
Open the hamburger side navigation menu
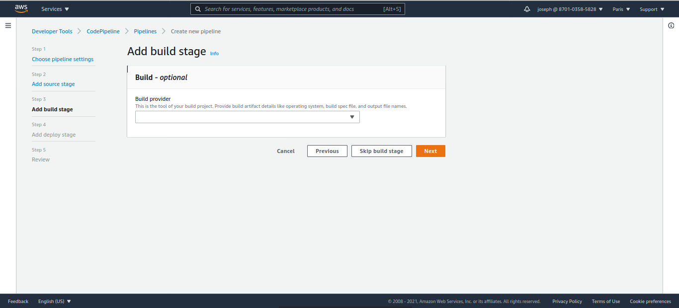[x=8, y=25]
